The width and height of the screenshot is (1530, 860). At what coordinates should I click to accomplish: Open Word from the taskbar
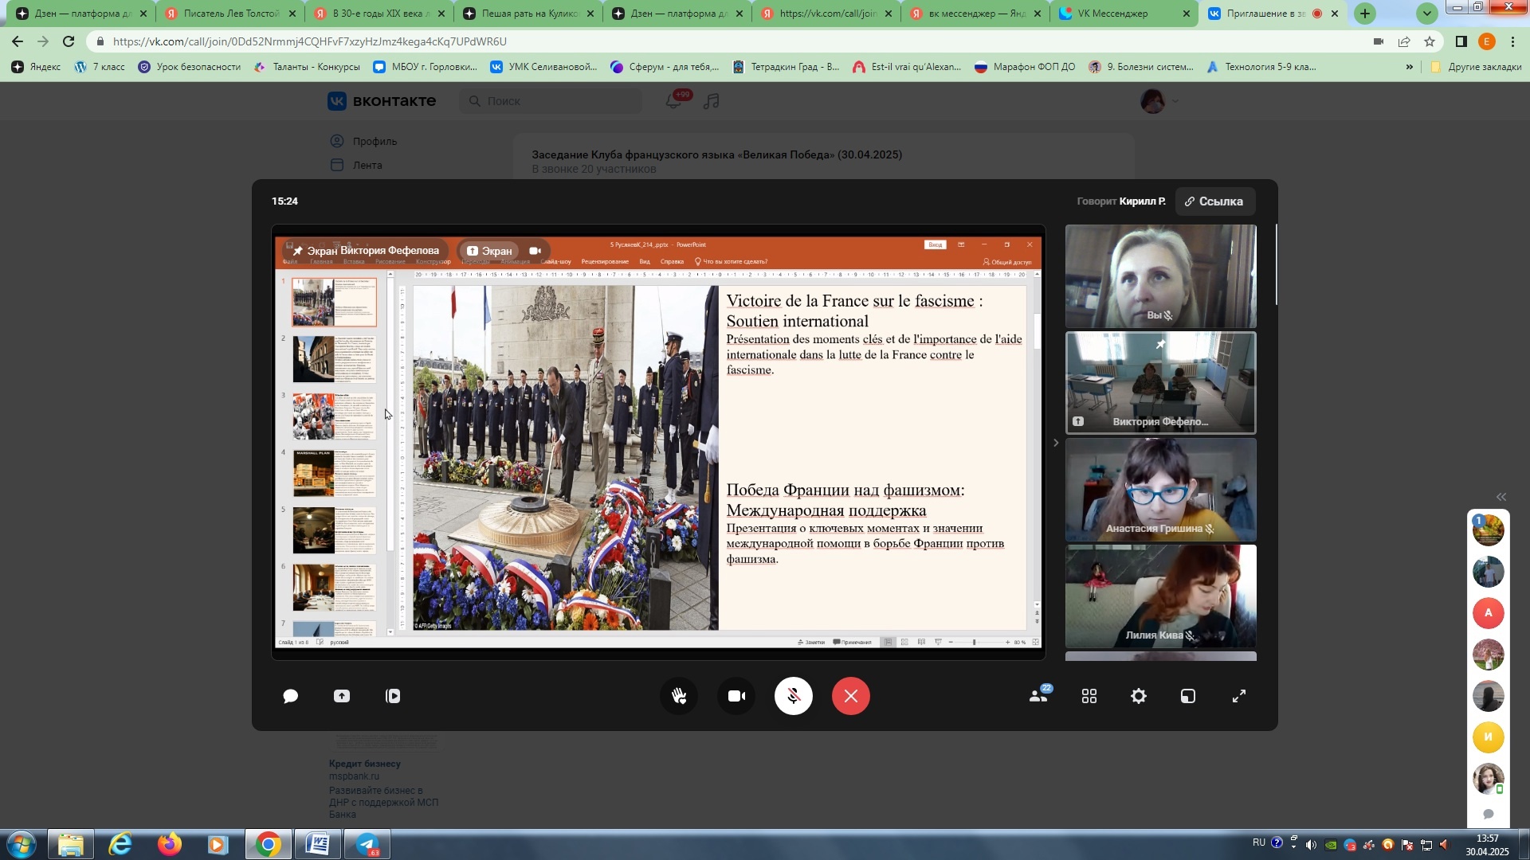[x=317, y=844]
